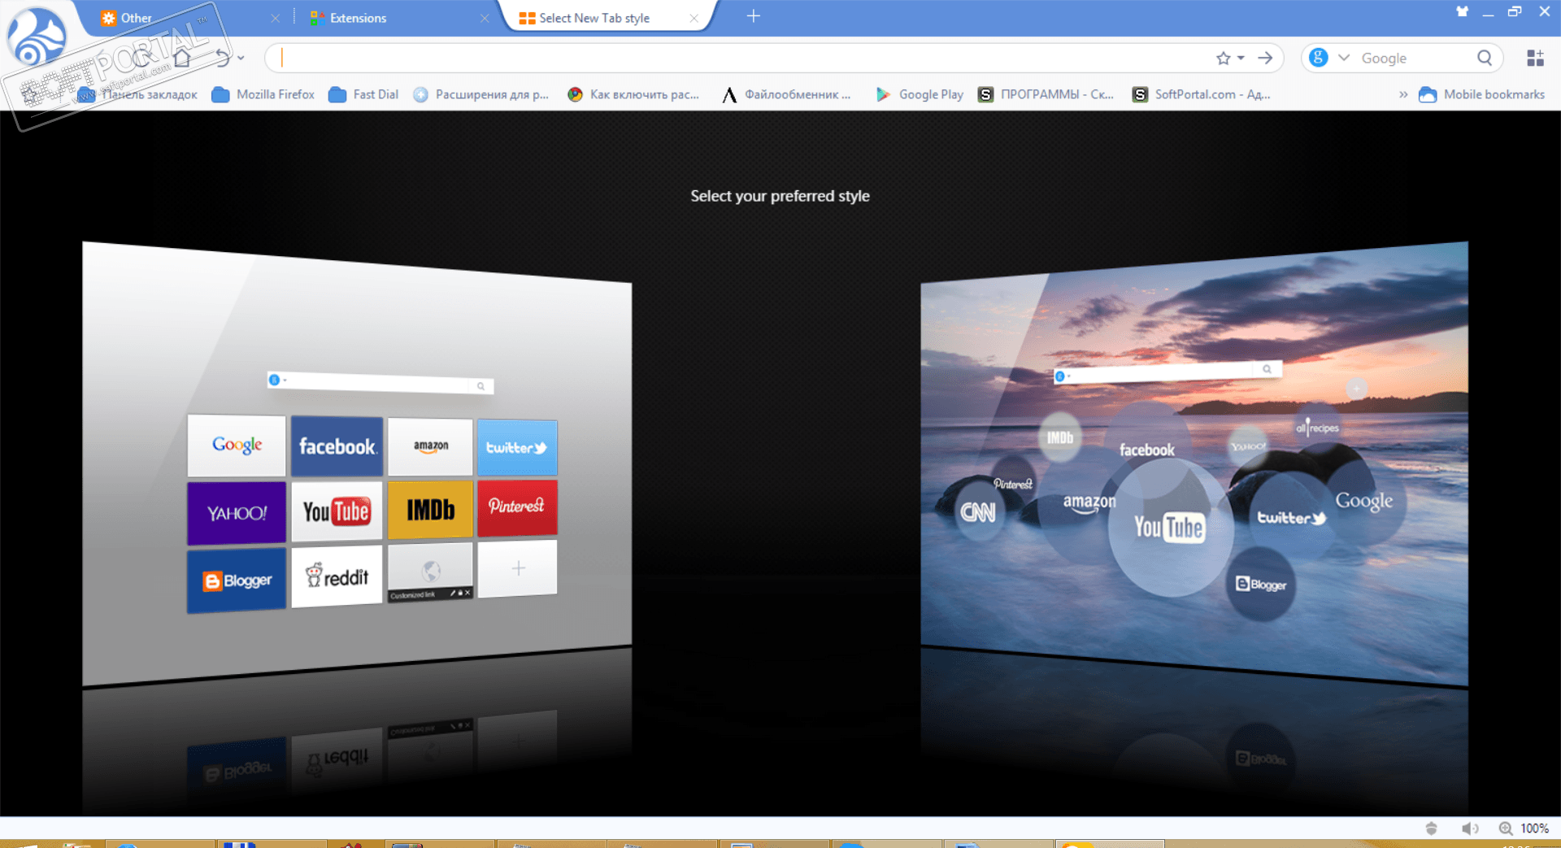
Task: Click the restore closed tab undo icon
Action: click(222, 58)
